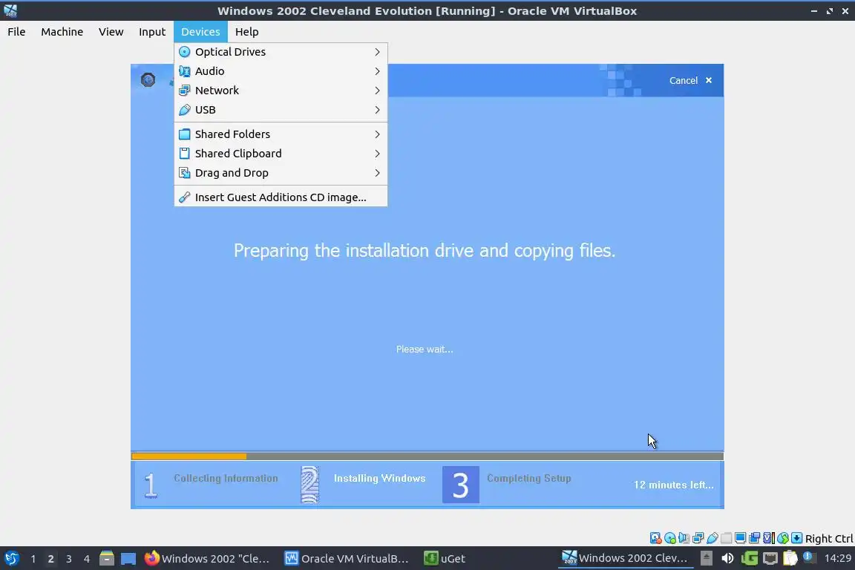Click the clipboard manager tray icon
This screenshot has height=570, width=855.
pos(790,558)
